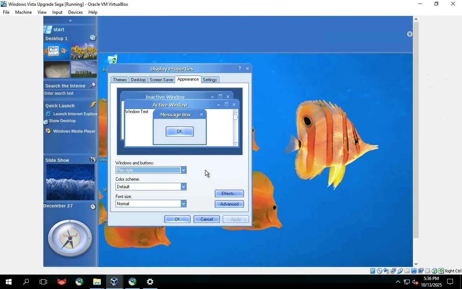Open the VirtualBox Input menu
The height and width of the screenshot is (289, 462).
[57, 12]
